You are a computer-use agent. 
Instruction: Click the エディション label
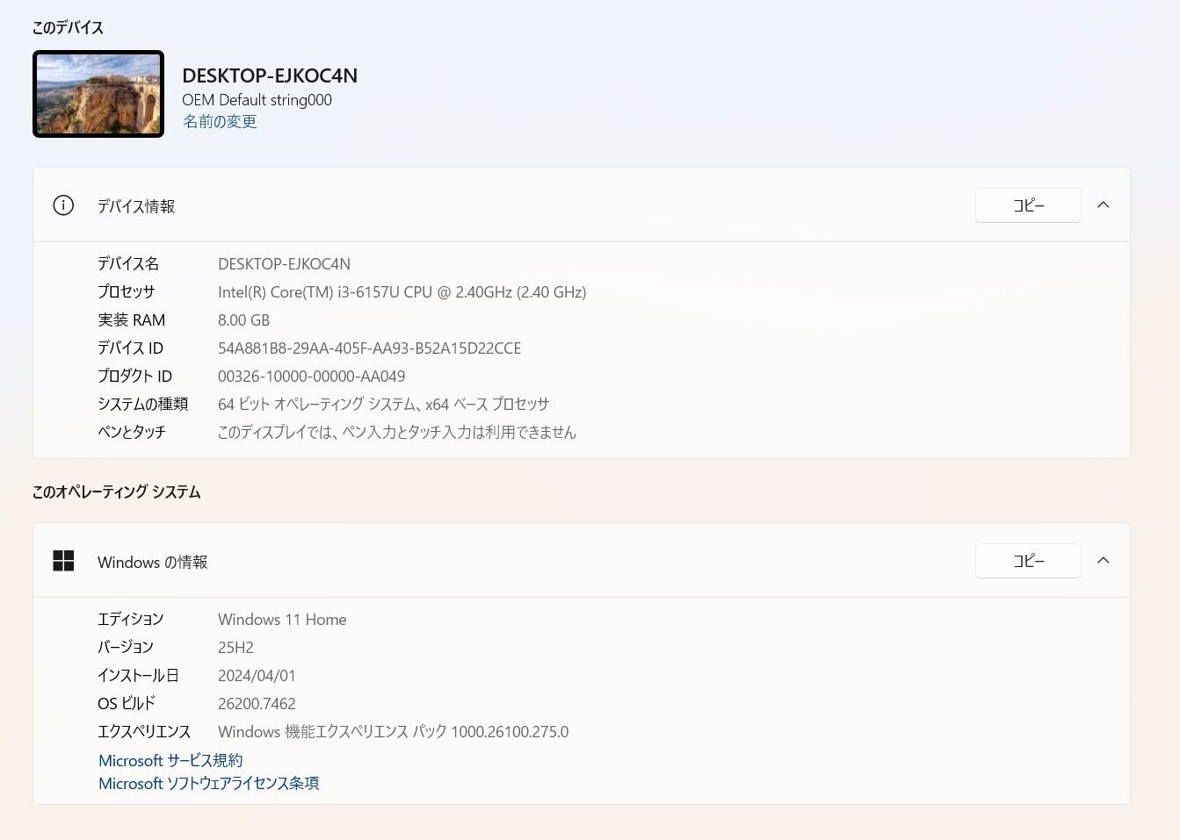click(131, 620)
